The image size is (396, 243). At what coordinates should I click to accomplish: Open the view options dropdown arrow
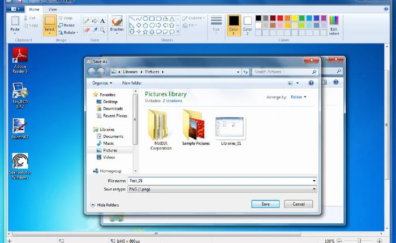click(x=297, y=83)
